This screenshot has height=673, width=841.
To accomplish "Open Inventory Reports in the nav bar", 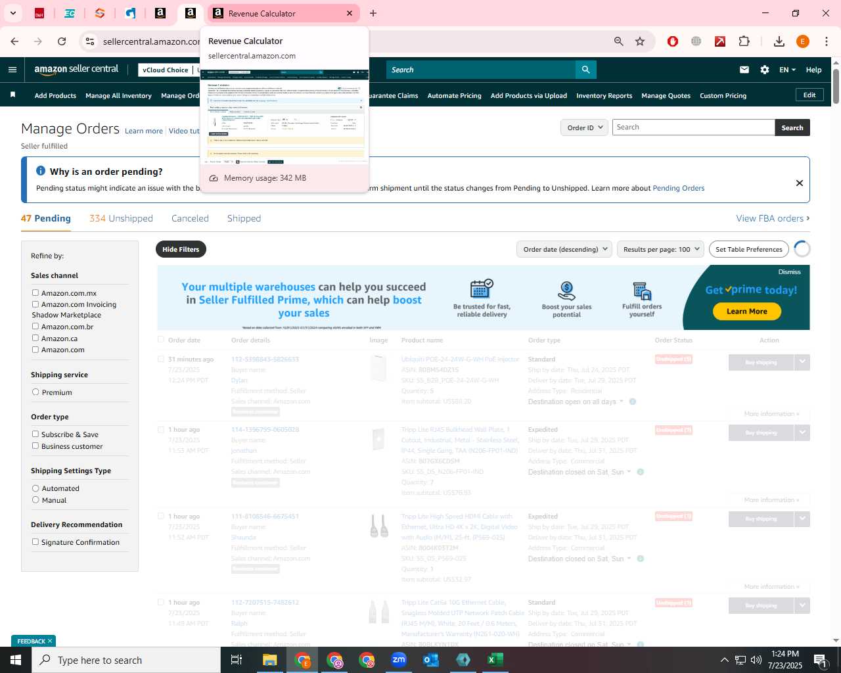I will tap(604, 95).
